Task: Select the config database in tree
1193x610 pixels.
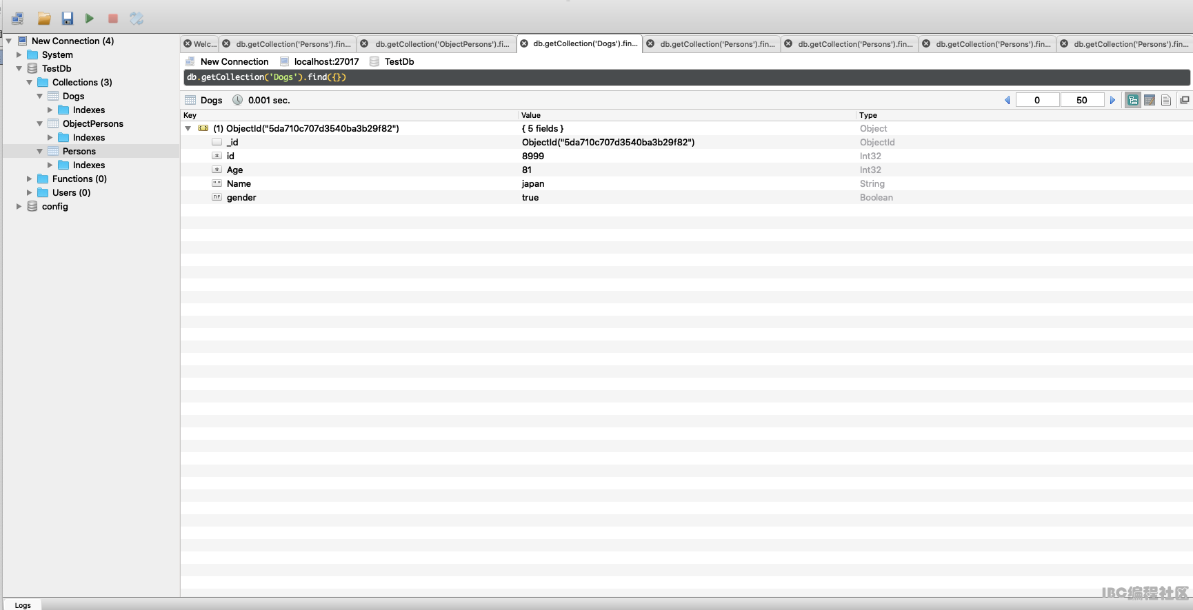Action: click(54, 206)
